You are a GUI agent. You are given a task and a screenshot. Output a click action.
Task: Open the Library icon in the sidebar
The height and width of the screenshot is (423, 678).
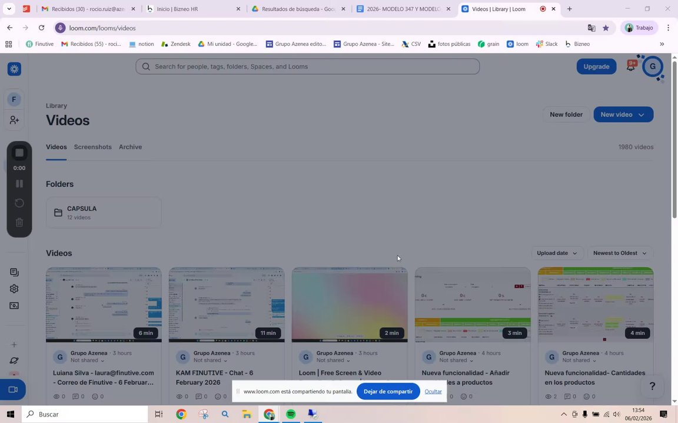pyautogui.click(x=14, y=273)
